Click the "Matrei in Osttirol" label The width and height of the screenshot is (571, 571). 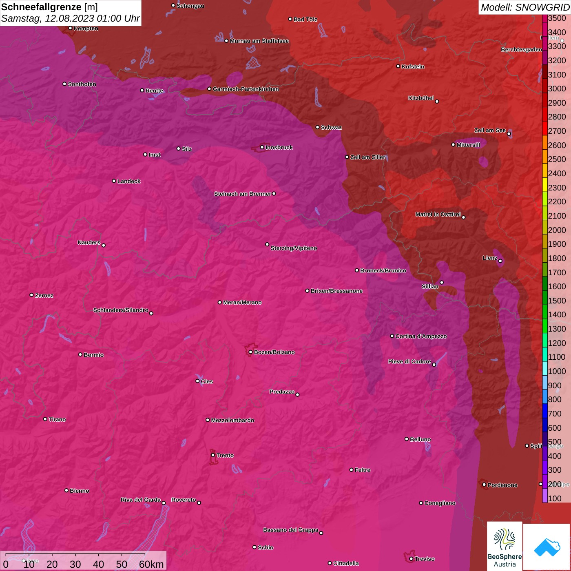(438, 214)
